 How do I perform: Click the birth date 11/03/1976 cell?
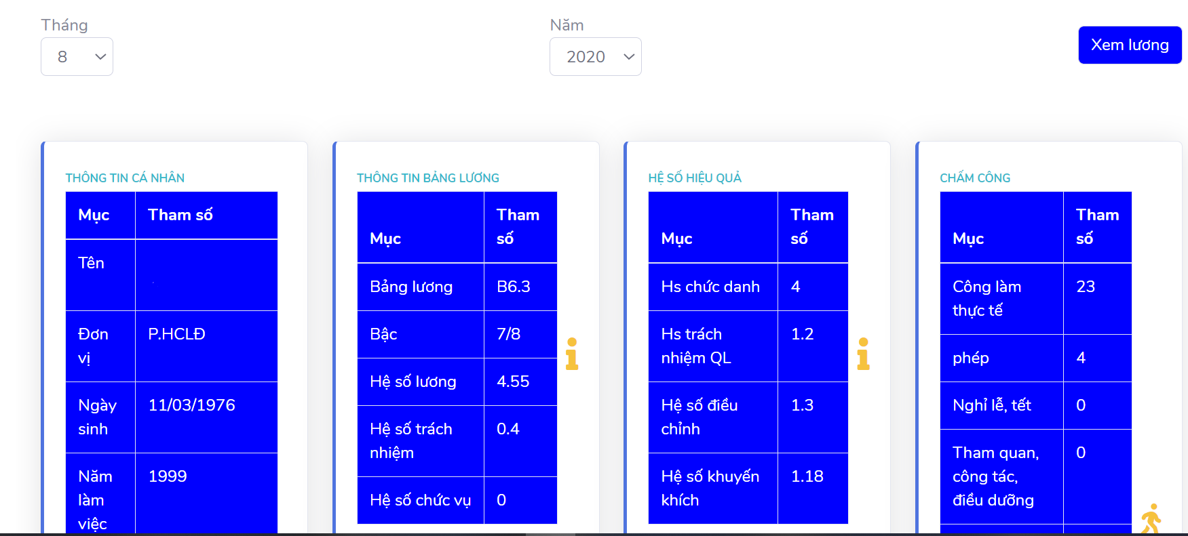point(206,417)
